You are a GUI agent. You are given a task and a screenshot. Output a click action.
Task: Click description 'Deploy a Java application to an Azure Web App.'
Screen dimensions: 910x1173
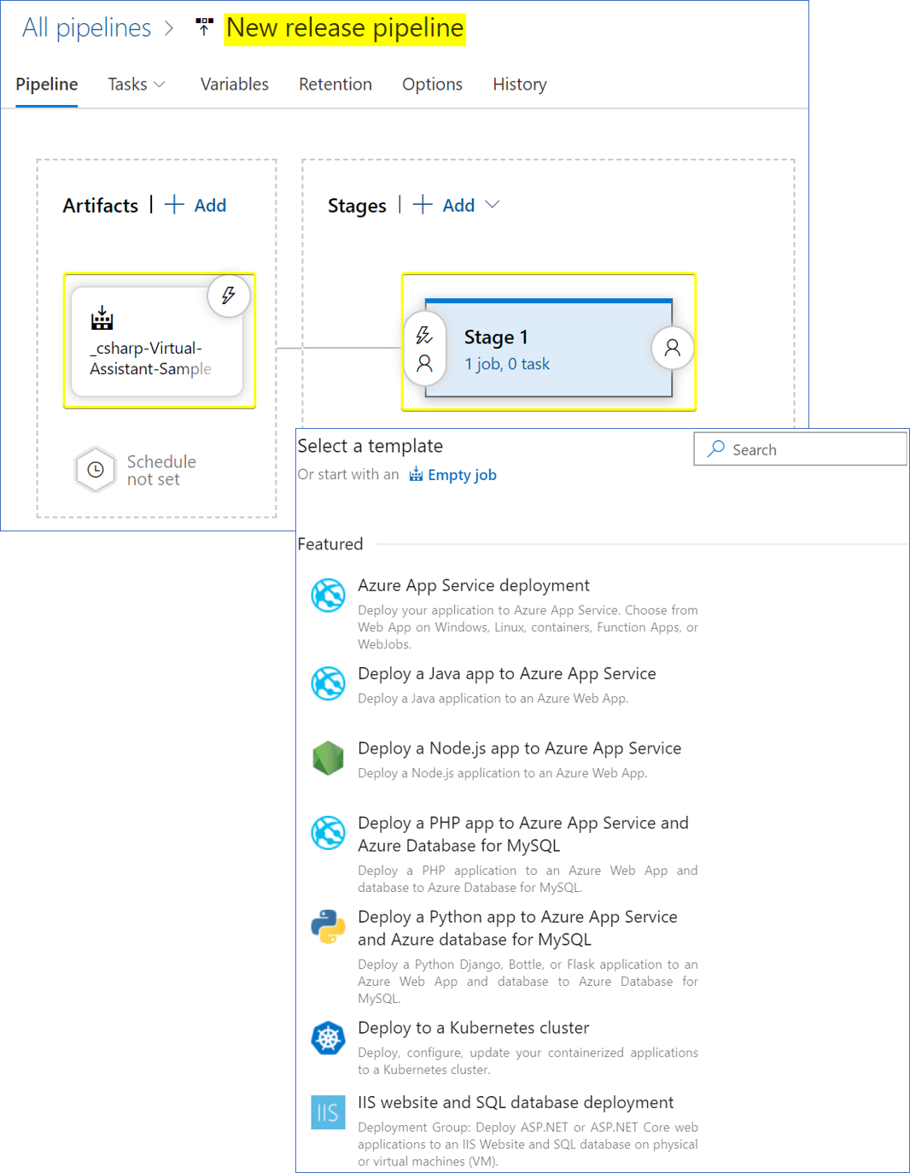pos(493,698)
